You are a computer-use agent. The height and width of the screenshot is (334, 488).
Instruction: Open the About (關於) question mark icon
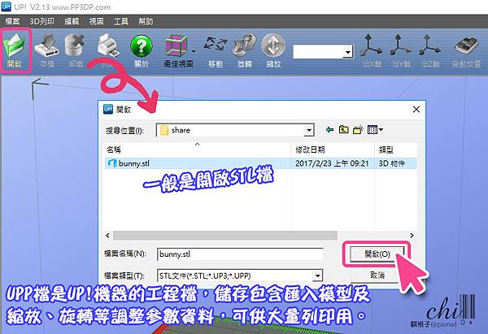point(142,46)
